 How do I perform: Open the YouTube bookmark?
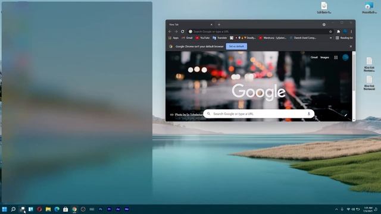click(x=202, y=38)
